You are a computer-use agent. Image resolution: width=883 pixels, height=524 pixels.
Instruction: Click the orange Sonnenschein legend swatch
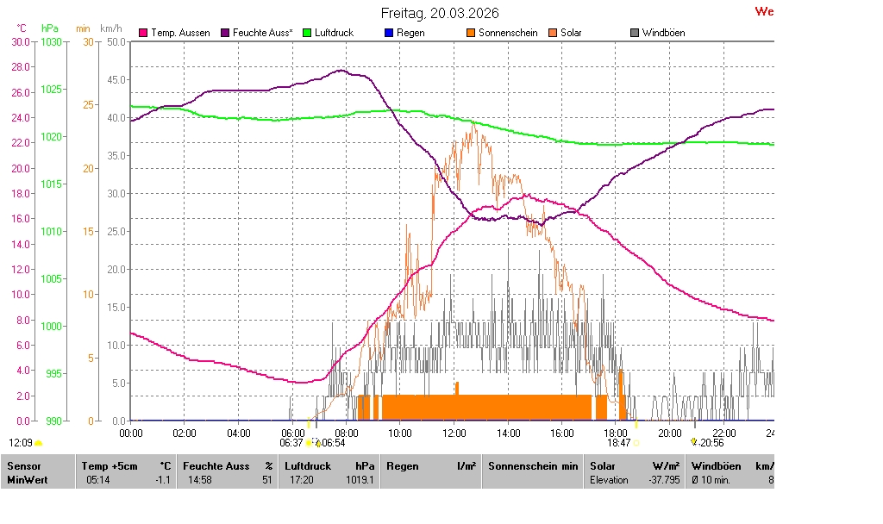(471, 33)
